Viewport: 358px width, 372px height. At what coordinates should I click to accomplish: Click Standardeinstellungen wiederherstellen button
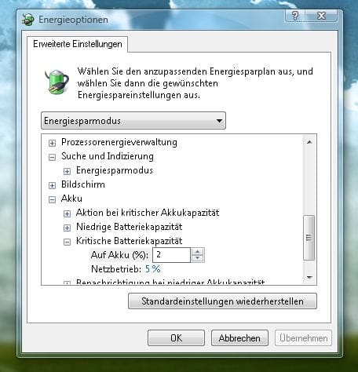[222, 301]
